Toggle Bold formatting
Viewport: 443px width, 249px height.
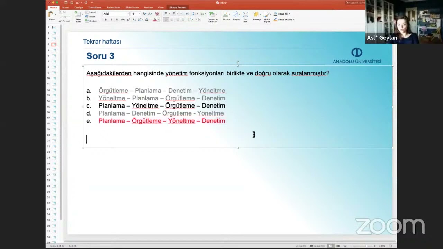click(x=106, y=20)
